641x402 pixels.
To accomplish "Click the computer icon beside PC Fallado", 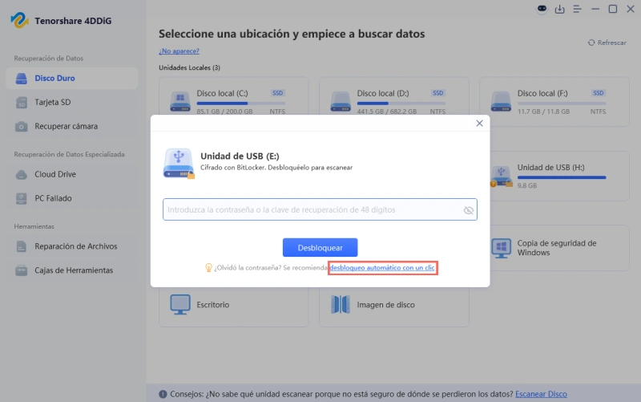I will (22, 198).
